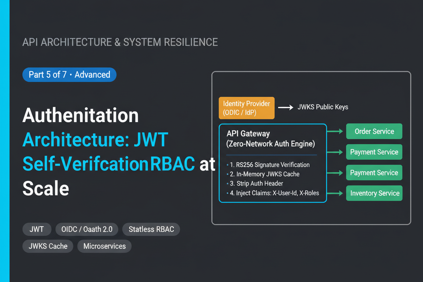Viewport: 423px width, 282px height.
Task: Click the "Part 5 of 7 · Advanced" badge
Action: click(69, 75)
